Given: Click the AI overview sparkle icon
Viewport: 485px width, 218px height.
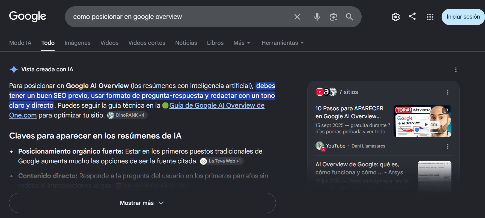Looking at the screenshot, I should [14, 69].
